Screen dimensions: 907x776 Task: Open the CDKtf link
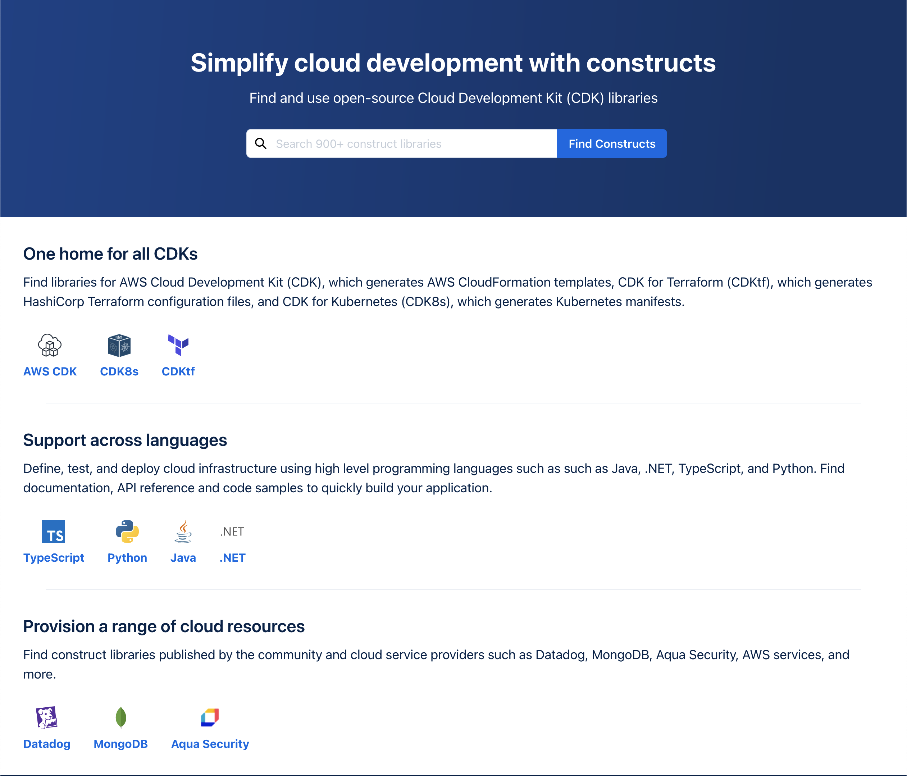click(x=178, y=371)
